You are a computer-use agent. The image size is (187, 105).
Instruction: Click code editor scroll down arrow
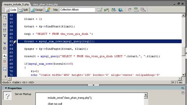183,75
